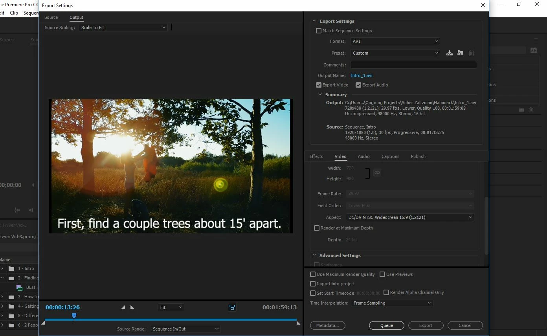Click the Set In Point triangle icon

[x=123, y=307]
